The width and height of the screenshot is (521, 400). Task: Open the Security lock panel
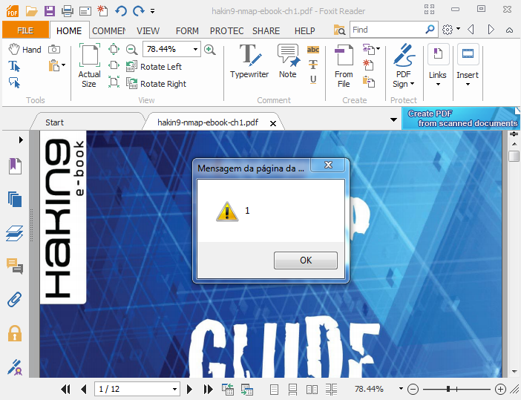[x=15, y=333]
